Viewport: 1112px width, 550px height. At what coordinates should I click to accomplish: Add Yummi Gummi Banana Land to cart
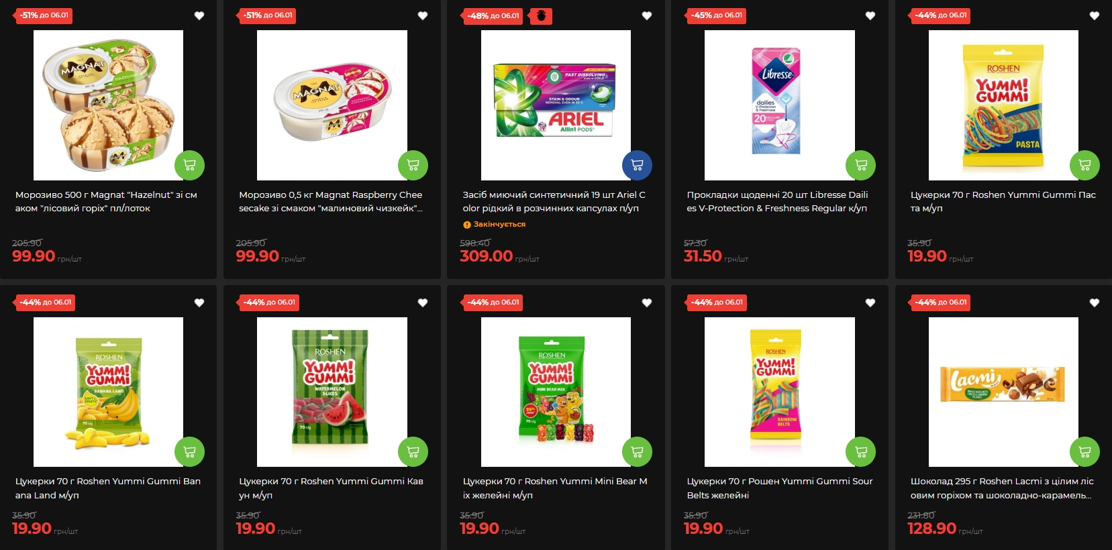tap(189, 452)
